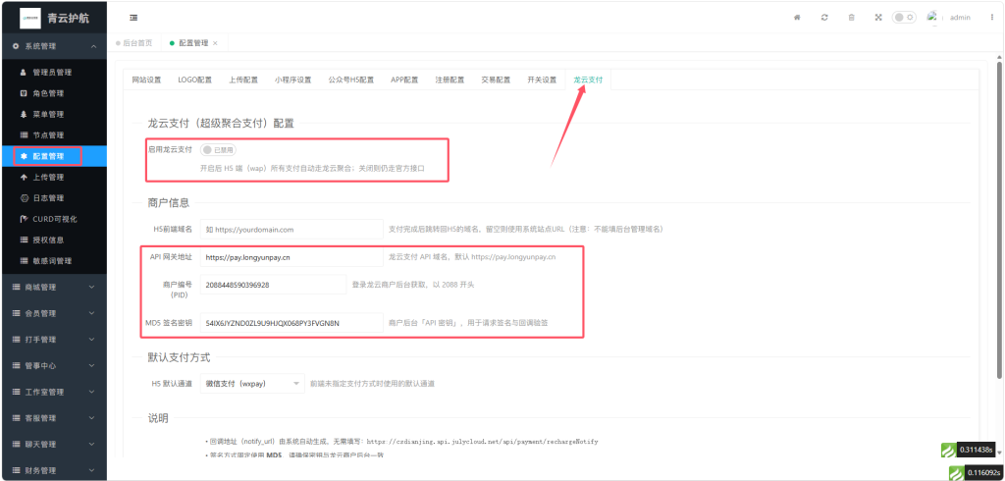This screenshot has height=481, width=1005.
Task: Open the more options vertical dots
Action: click(991, 18)
